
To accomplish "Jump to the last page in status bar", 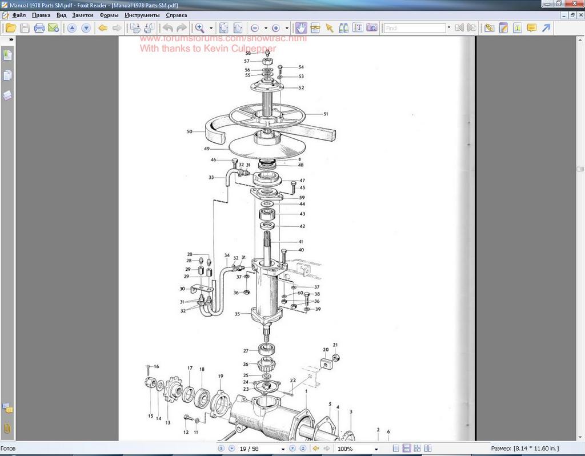I will [302, 449].
